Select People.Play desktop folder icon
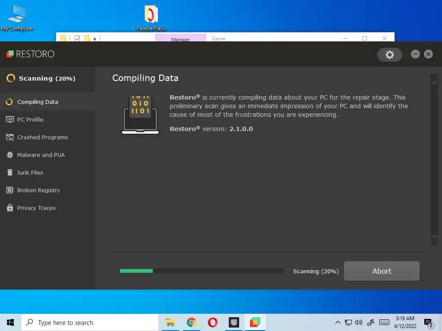The image size is (442, 331). point(152,17)
